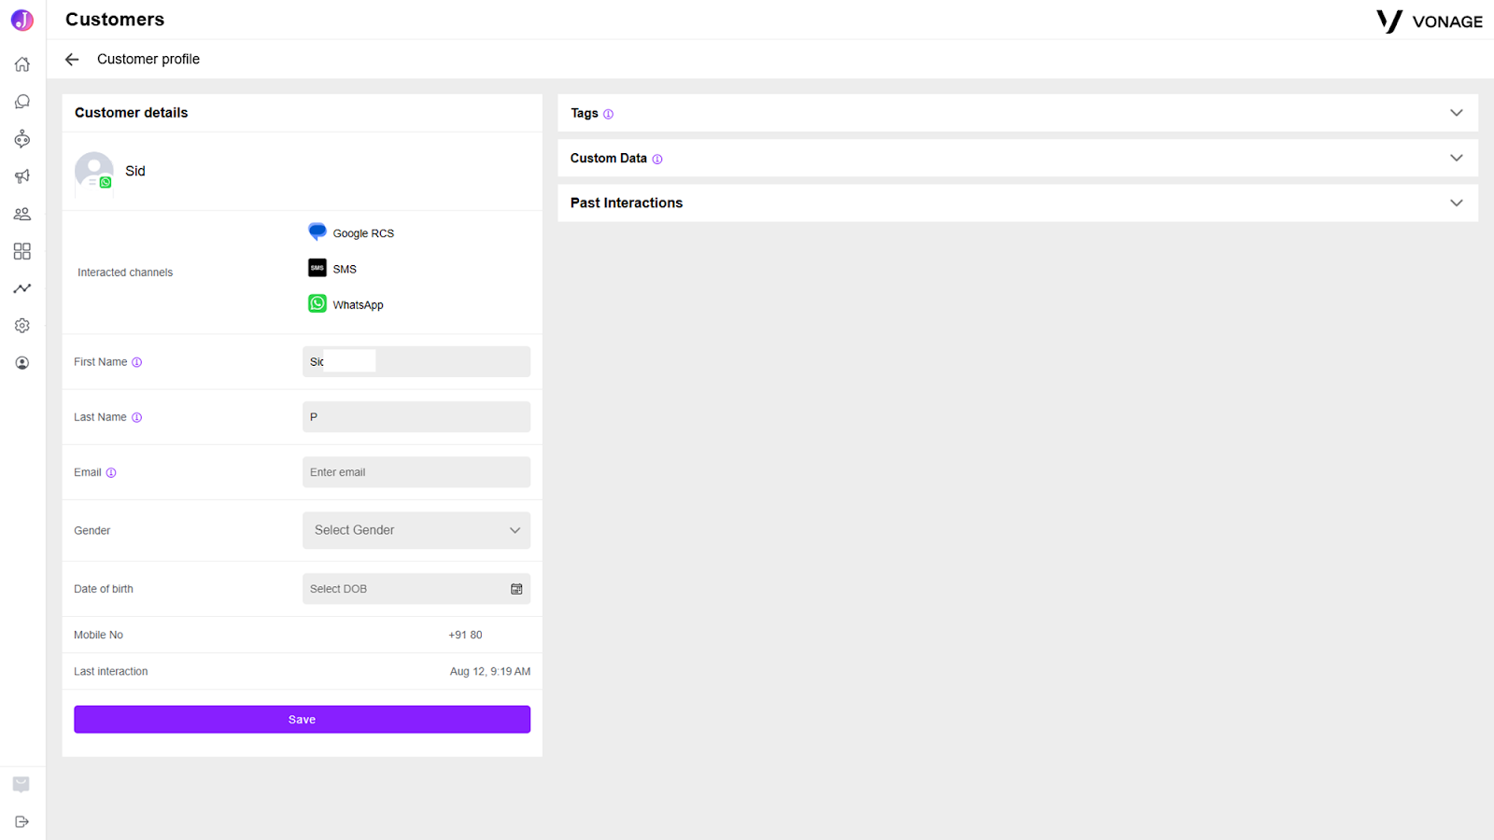The width and height of the screenshot is (1494, 840).
Task: Click the 'Customer profile' title text
Action: tap(148, 59)
